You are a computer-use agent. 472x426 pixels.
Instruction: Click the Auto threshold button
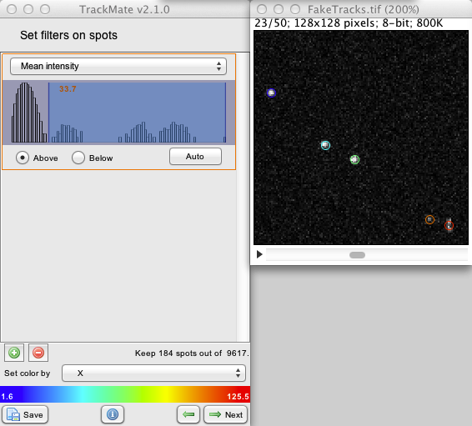pyautogui.click(x=195, y=157)
